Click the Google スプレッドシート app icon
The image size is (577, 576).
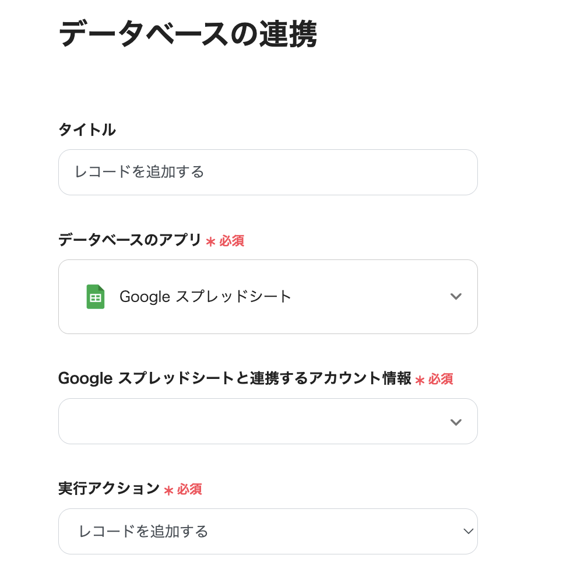pos(96,297)
